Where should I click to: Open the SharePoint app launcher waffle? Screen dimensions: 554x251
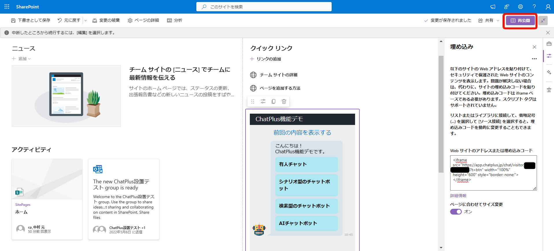(7, 7)
